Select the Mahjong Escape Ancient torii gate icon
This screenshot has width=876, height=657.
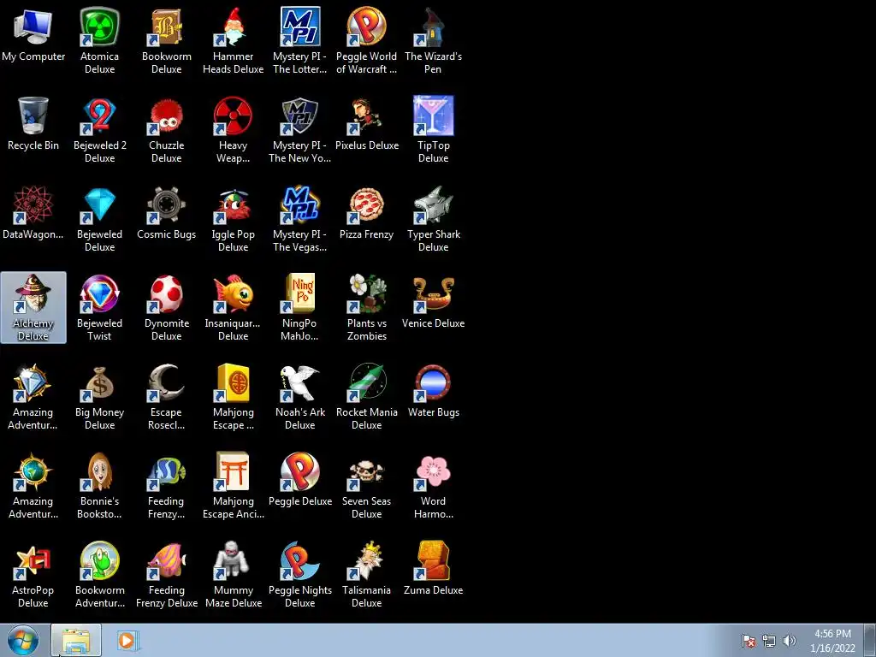click(233, 471)
